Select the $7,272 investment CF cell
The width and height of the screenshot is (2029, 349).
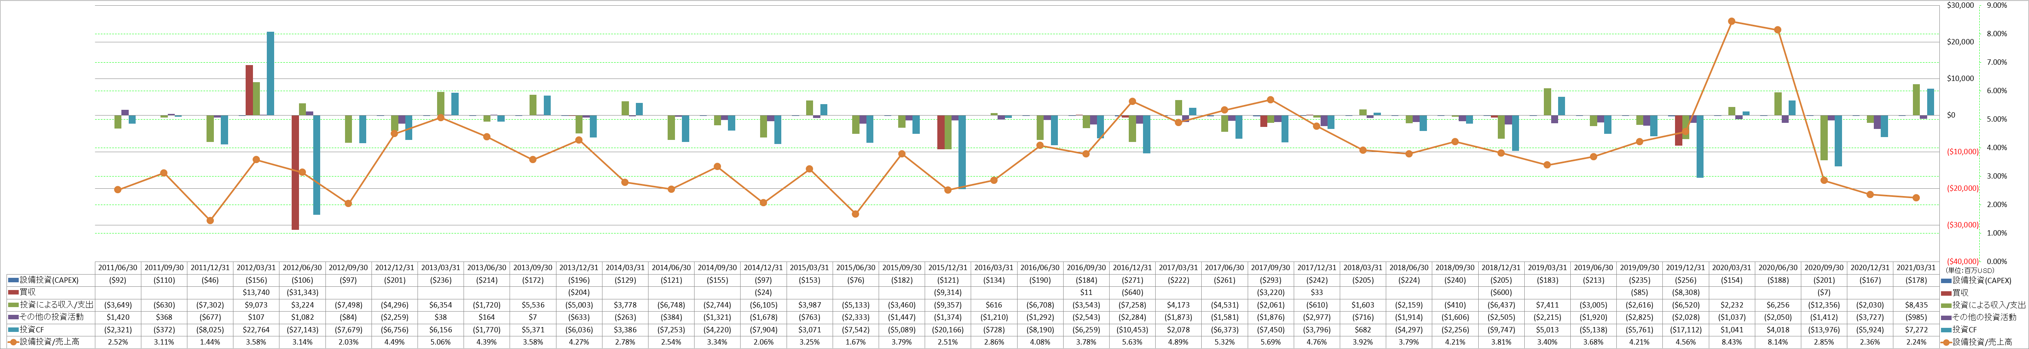pyautogui.click(x=1916, y=330)
